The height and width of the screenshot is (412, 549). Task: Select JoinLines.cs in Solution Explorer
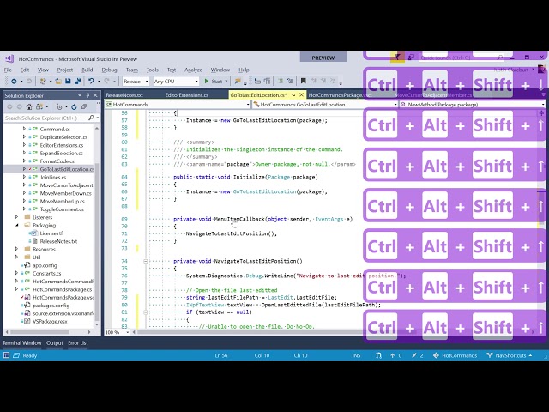(53, 178)
